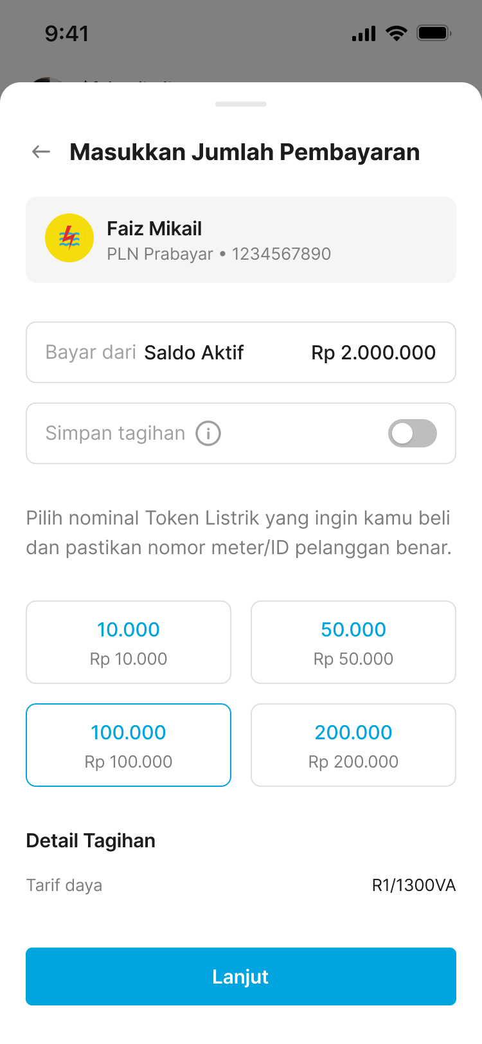The image size is (482, 1044).
Task: Tap the battery status icon
Action: (x=434, y=33)
